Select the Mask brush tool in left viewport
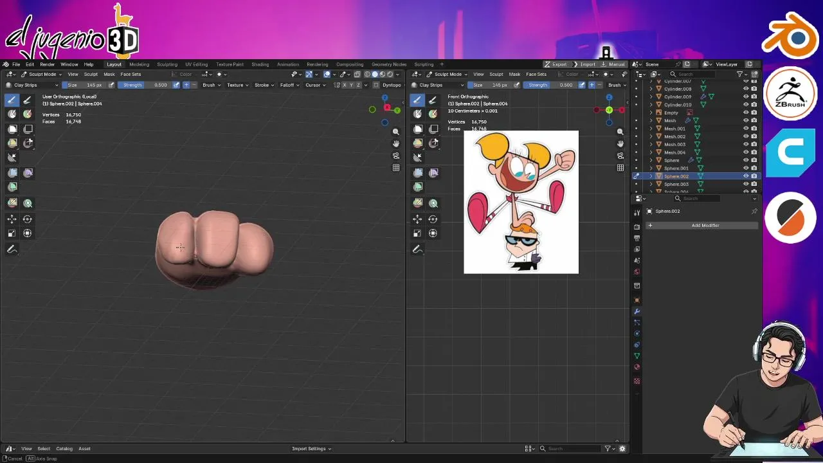Viewport: 823px width, 463px height. tap(12, 114)
